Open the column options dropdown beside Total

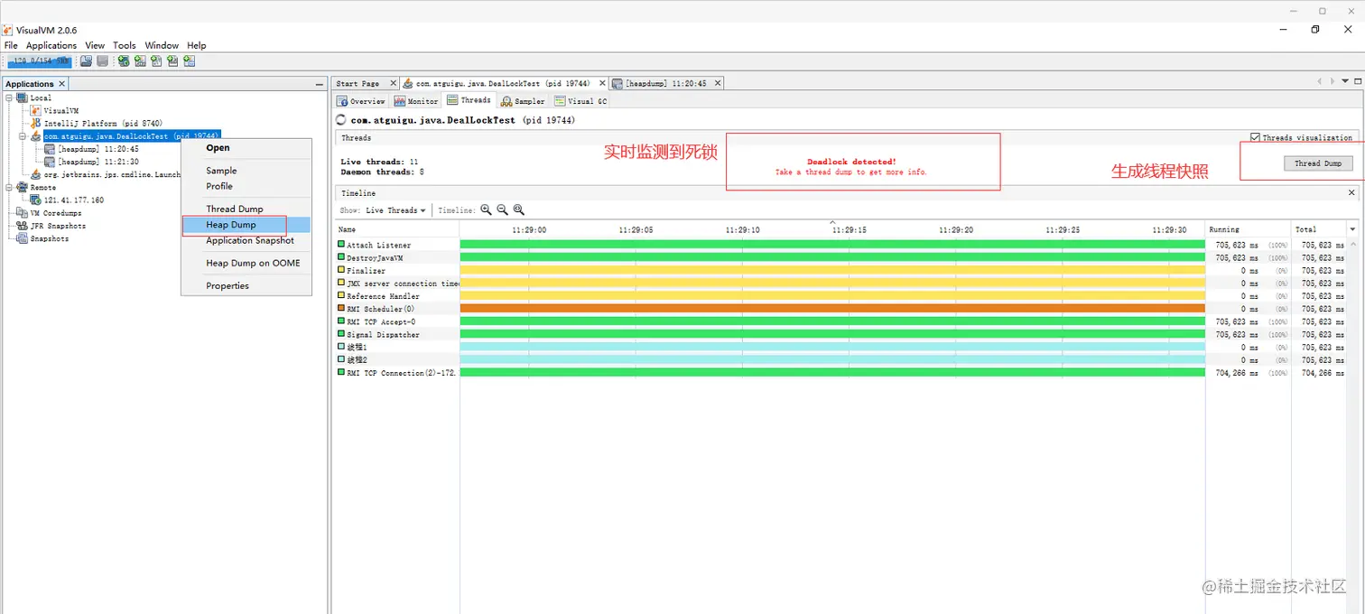pyautogui.click(x=1352, y=229)
